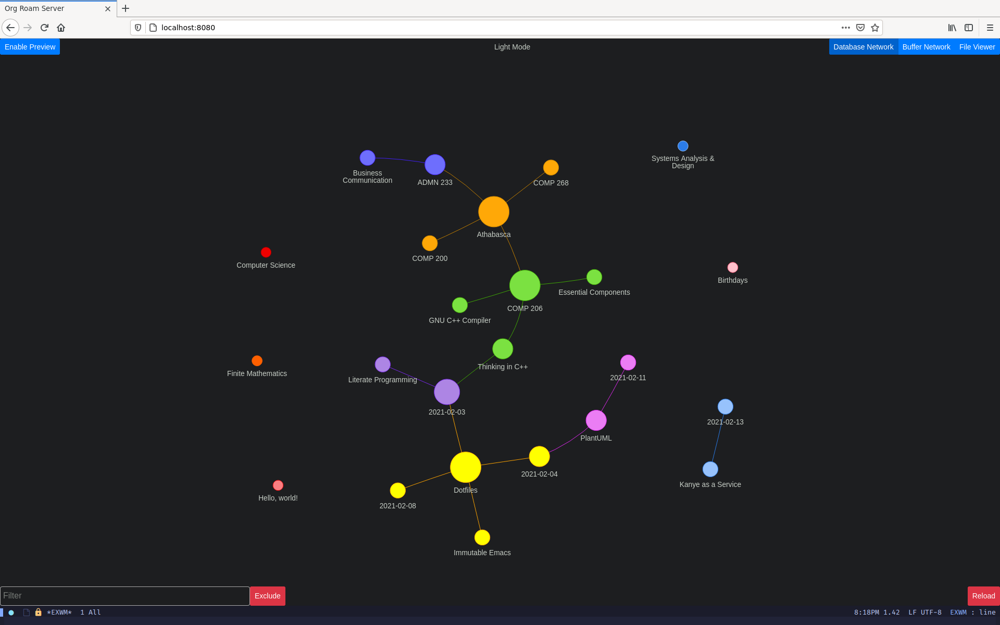The image size is (1000, 625).
Task: Switch to Buffer Network view
Action: click(x=926, y=47)
